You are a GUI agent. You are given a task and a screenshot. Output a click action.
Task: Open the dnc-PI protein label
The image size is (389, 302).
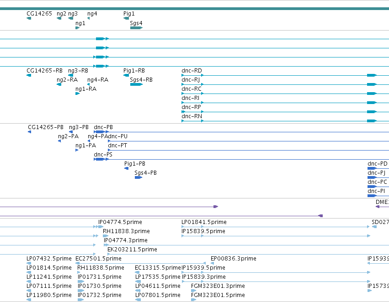point(376,191)
